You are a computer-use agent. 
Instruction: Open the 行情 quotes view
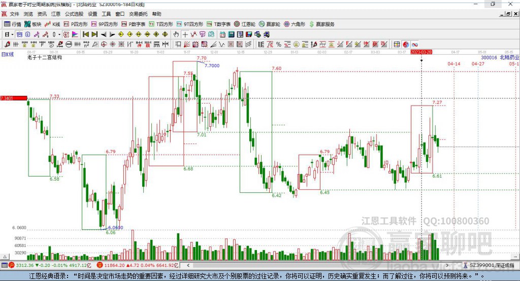click(13, 24)
